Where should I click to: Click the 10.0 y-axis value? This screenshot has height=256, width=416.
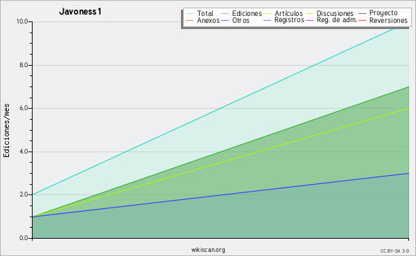22,21
